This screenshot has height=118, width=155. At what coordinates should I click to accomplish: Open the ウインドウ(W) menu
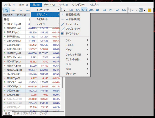coord(79,5)
